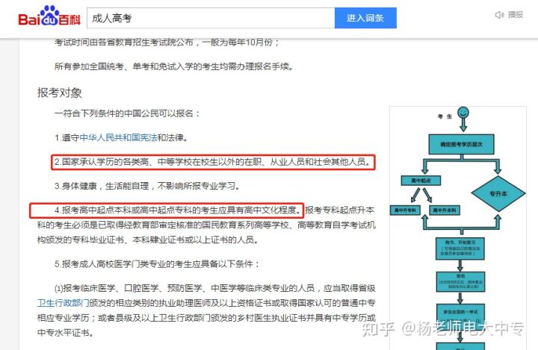
Task: Open the exam registration flowchart image
Action: 458,228
